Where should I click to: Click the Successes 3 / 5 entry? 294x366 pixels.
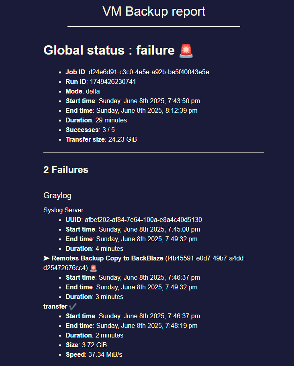coord(90,130)
